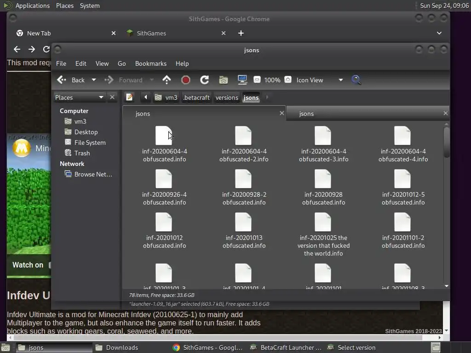Select file inf-20200604-4 obfuscated.info
Viewport: 471px width, 353px height.
tap(164, 144)
